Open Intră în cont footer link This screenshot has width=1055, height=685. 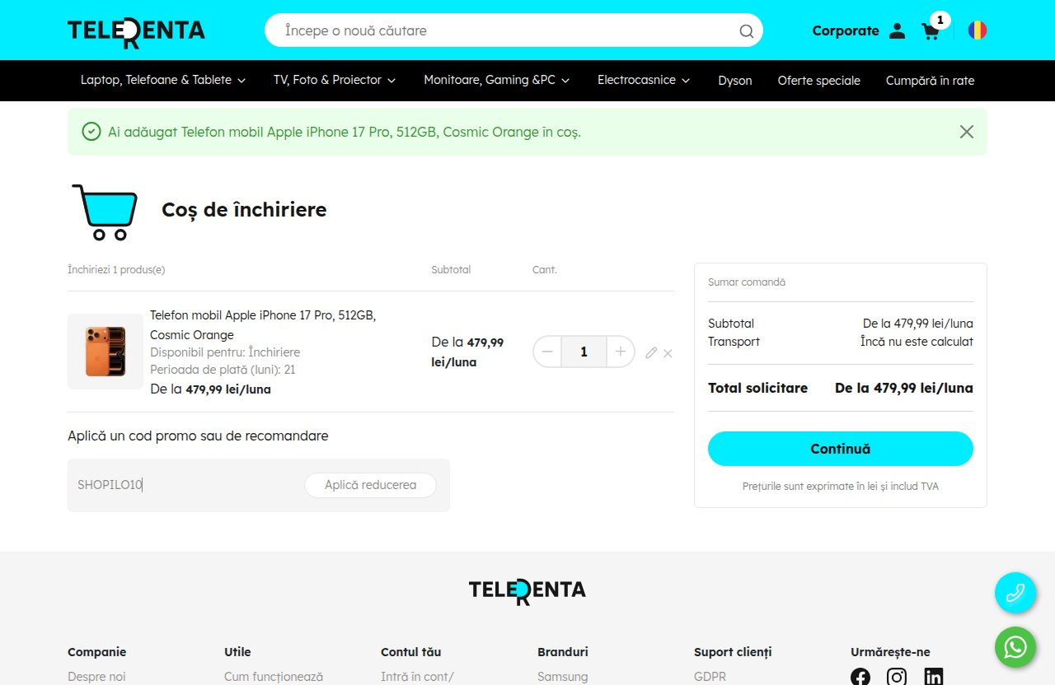[x=417, y=677]
